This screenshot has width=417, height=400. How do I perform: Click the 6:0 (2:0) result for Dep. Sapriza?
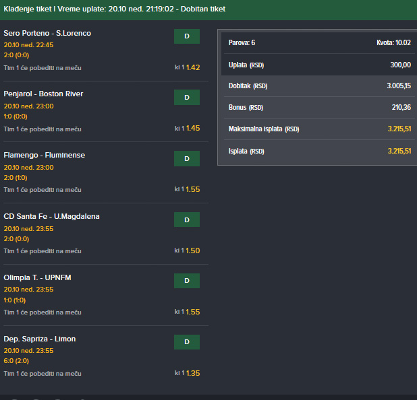16,361
